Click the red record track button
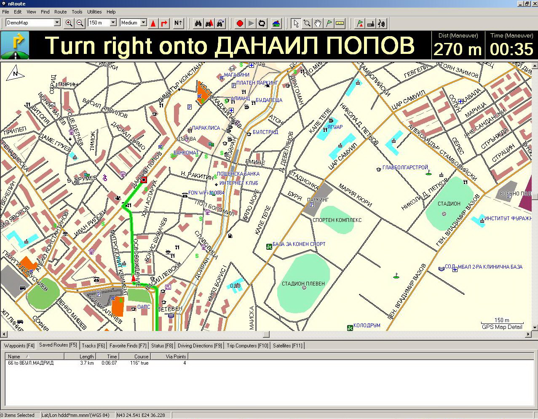Image resolution: width=538 pixels, height=419 pixels. point(240,23)
